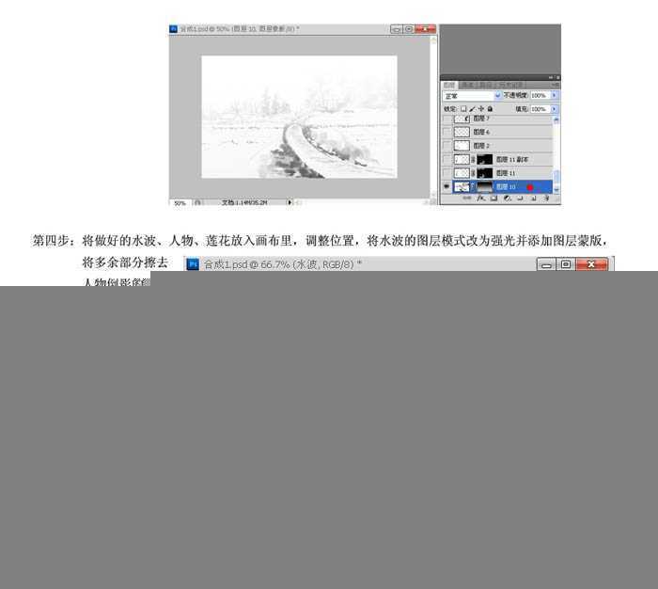Click the canvas vertical scrollbar up arrow
Screen dimensions: 658x589
click(433, 40)
